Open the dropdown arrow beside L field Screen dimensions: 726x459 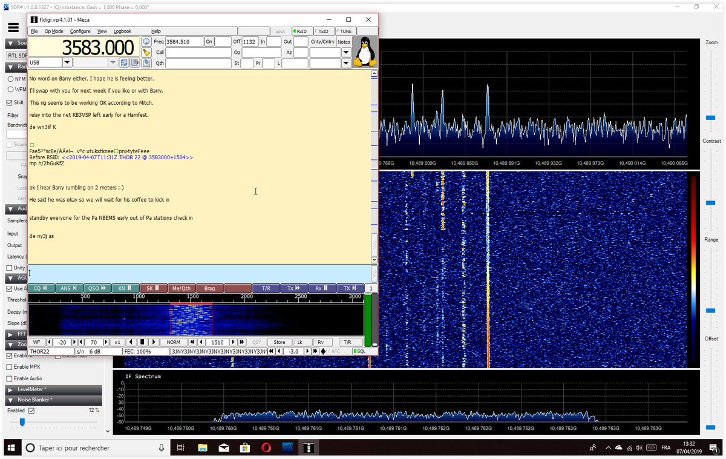tap(346, 63)
